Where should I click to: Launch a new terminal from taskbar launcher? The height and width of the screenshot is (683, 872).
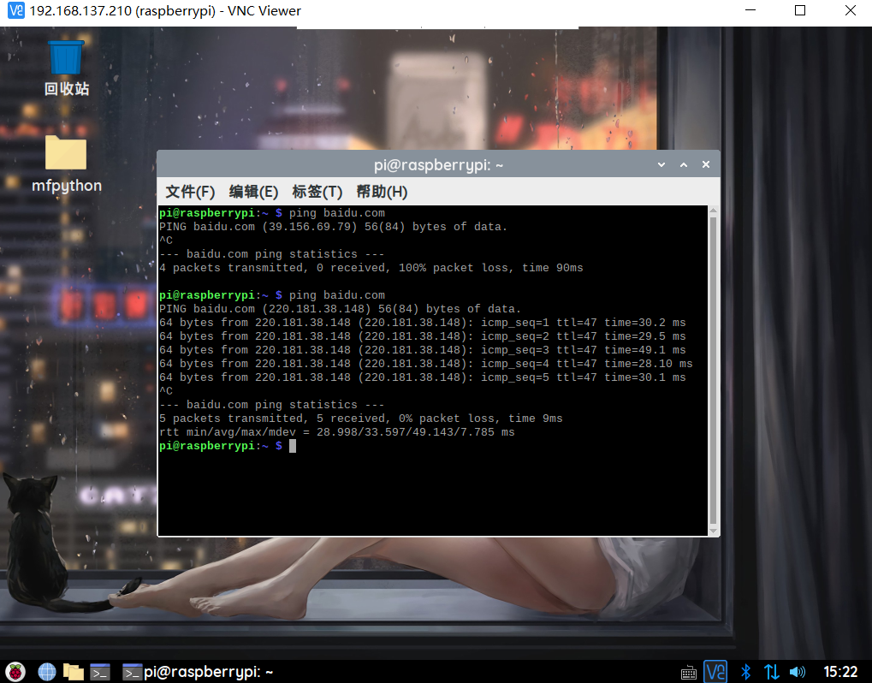click(x=100, y=672)
